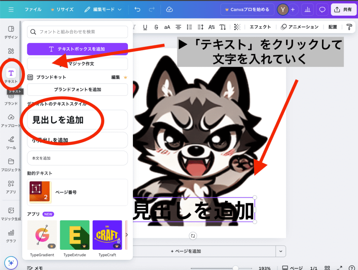This screenshot has height=270, width=358.
Task: Open the リサイズ menu
Action: tap(62, 9)
